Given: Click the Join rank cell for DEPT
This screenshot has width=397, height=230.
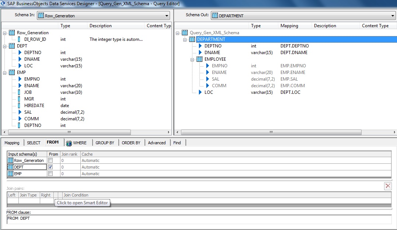Looking at the screenshot, I should (70, 167).
